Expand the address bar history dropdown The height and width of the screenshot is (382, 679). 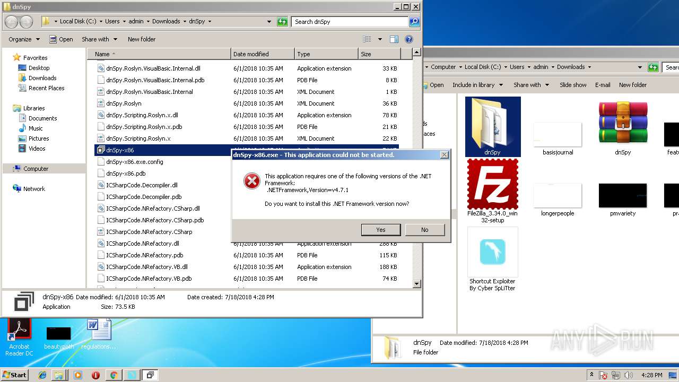(269, 22)
